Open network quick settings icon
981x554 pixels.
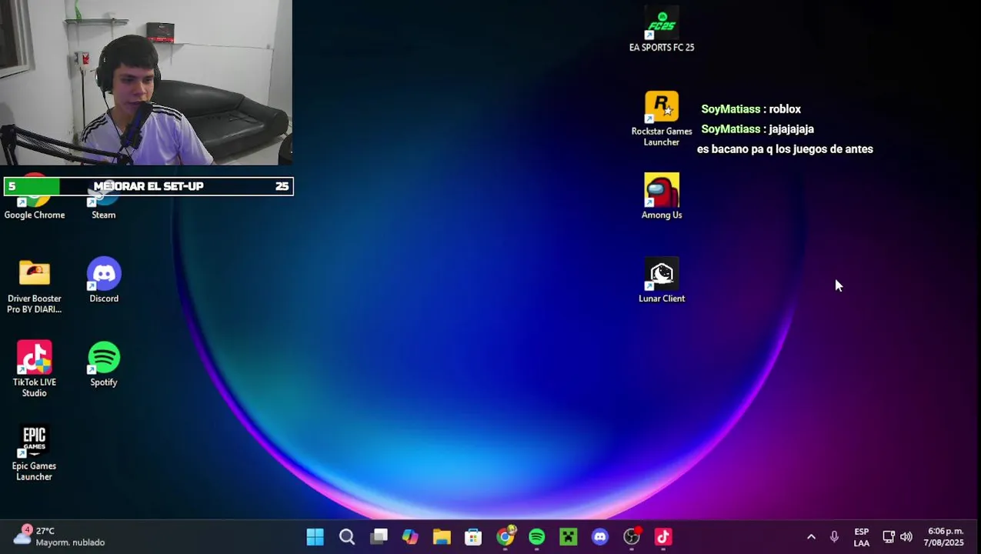click(889, 537)
